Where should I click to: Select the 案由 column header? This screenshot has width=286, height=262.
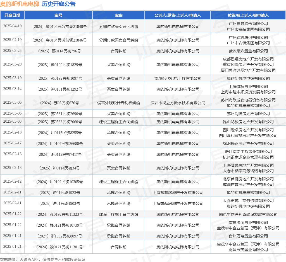coord(118,15)
